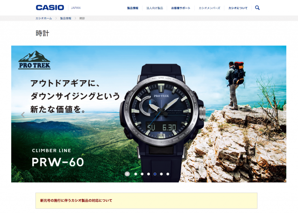
Task: Select the first carousel slide dot
Action: (x=135, y=174)
